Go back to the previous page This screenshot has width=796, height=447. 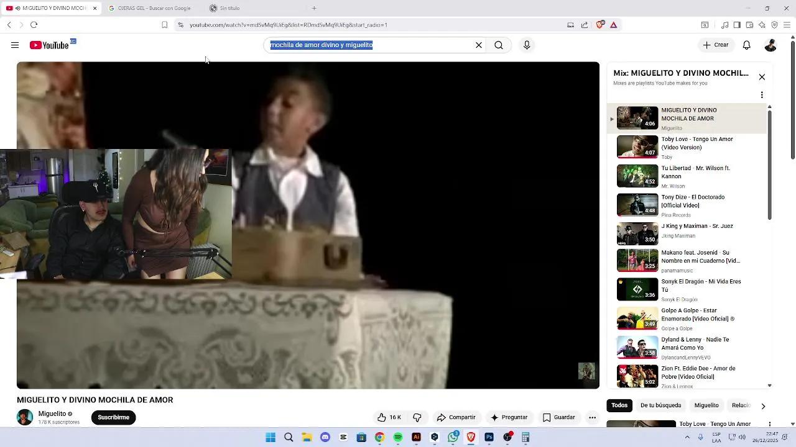[9, 25]
